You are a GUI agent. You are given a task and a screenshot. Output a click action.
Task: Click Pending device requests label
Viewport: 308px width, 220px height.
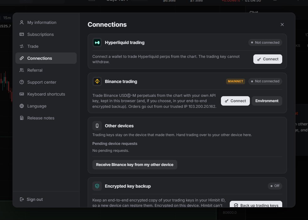click(115, 144)
